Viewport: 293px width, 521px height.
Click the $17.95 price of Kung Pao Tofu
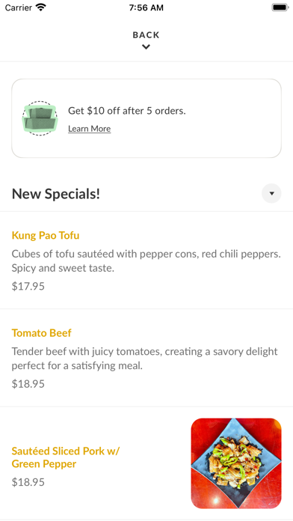click(x=28, y=286)
